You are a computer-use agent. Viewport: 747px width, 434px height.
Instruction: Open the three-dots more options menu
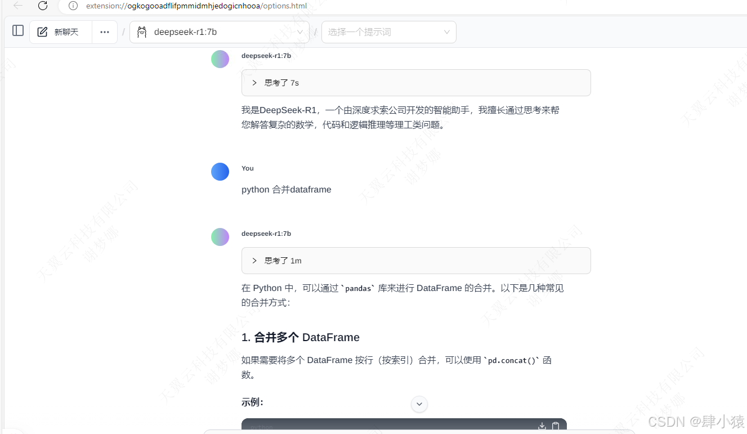tap(105, 32)
